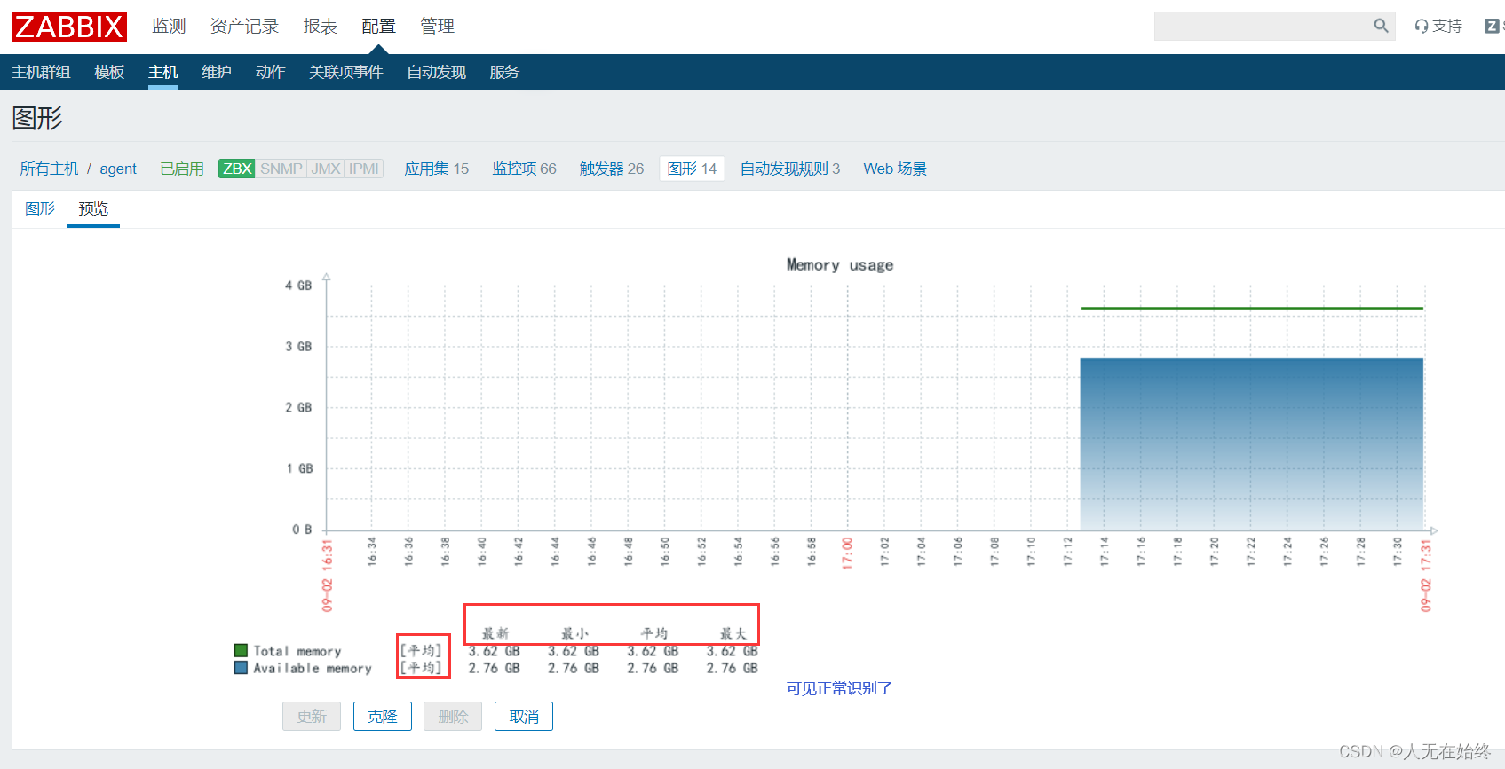Click the 已启用 status link

[182, 169]
